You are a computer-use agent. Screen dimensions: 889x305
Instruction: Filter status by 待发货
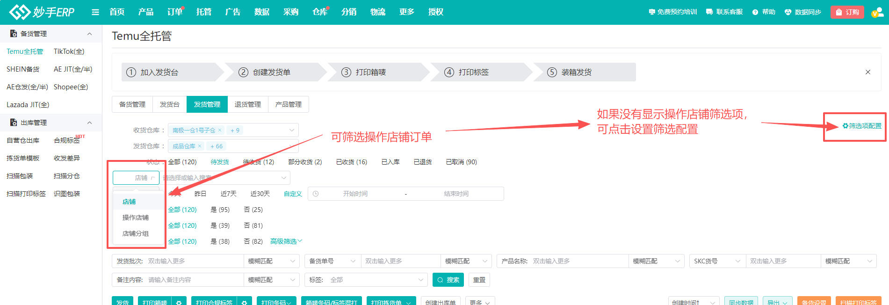coord(220,162)
